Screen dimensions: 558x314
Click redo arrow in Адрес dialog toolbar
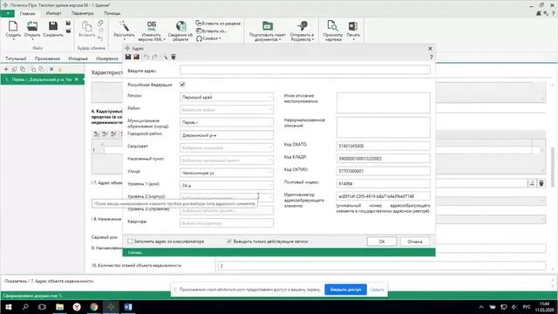coord(155,57)
